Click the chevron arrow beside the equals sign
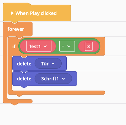This screenshot has width=126, height=125. tap(69, 46)
